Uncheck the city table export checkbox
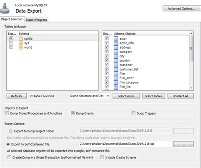The image size is (201, 168). pyautogui.click(x=106, y=56)
